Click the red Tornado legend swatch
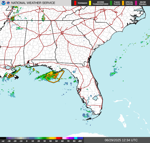Screen dimensions: 150x143 [x=75, y=3]
